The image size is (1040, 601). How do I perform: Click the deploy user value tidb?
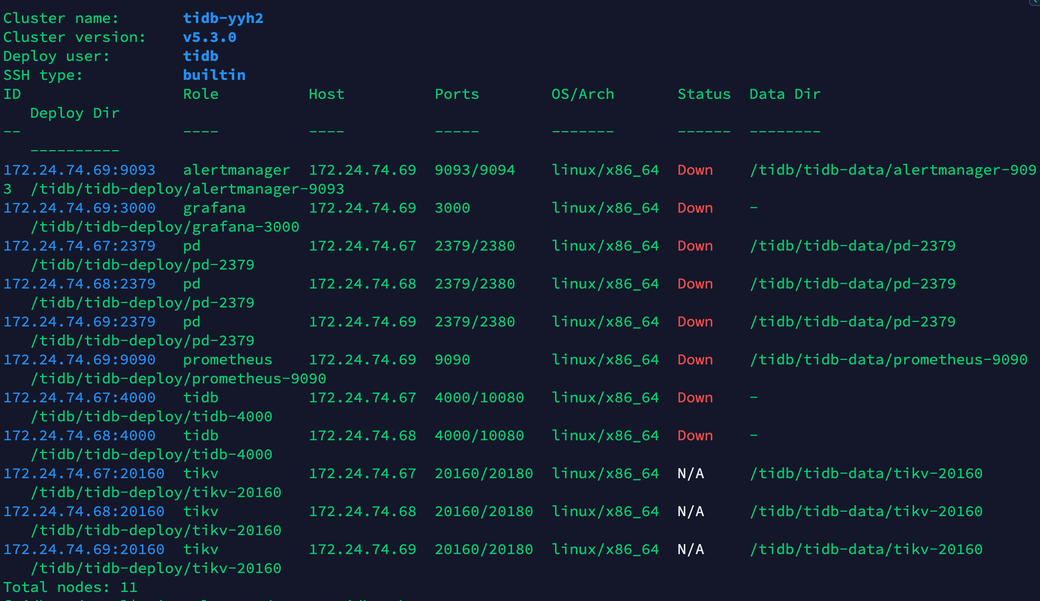200,56
